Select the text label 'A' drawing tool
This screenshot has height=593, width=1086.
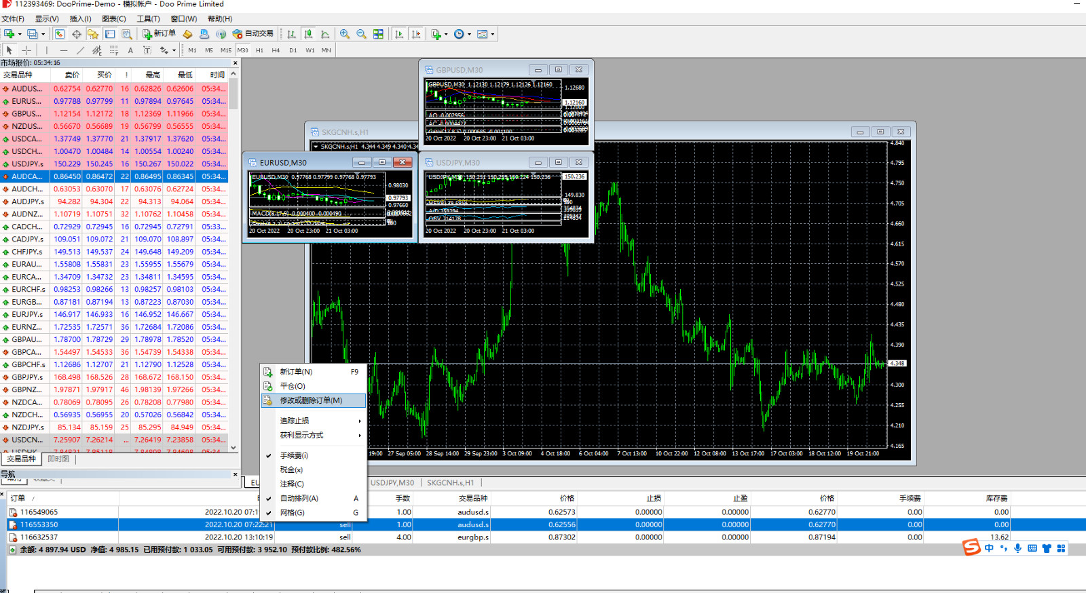pyautogui.click(x=130, y=50)
